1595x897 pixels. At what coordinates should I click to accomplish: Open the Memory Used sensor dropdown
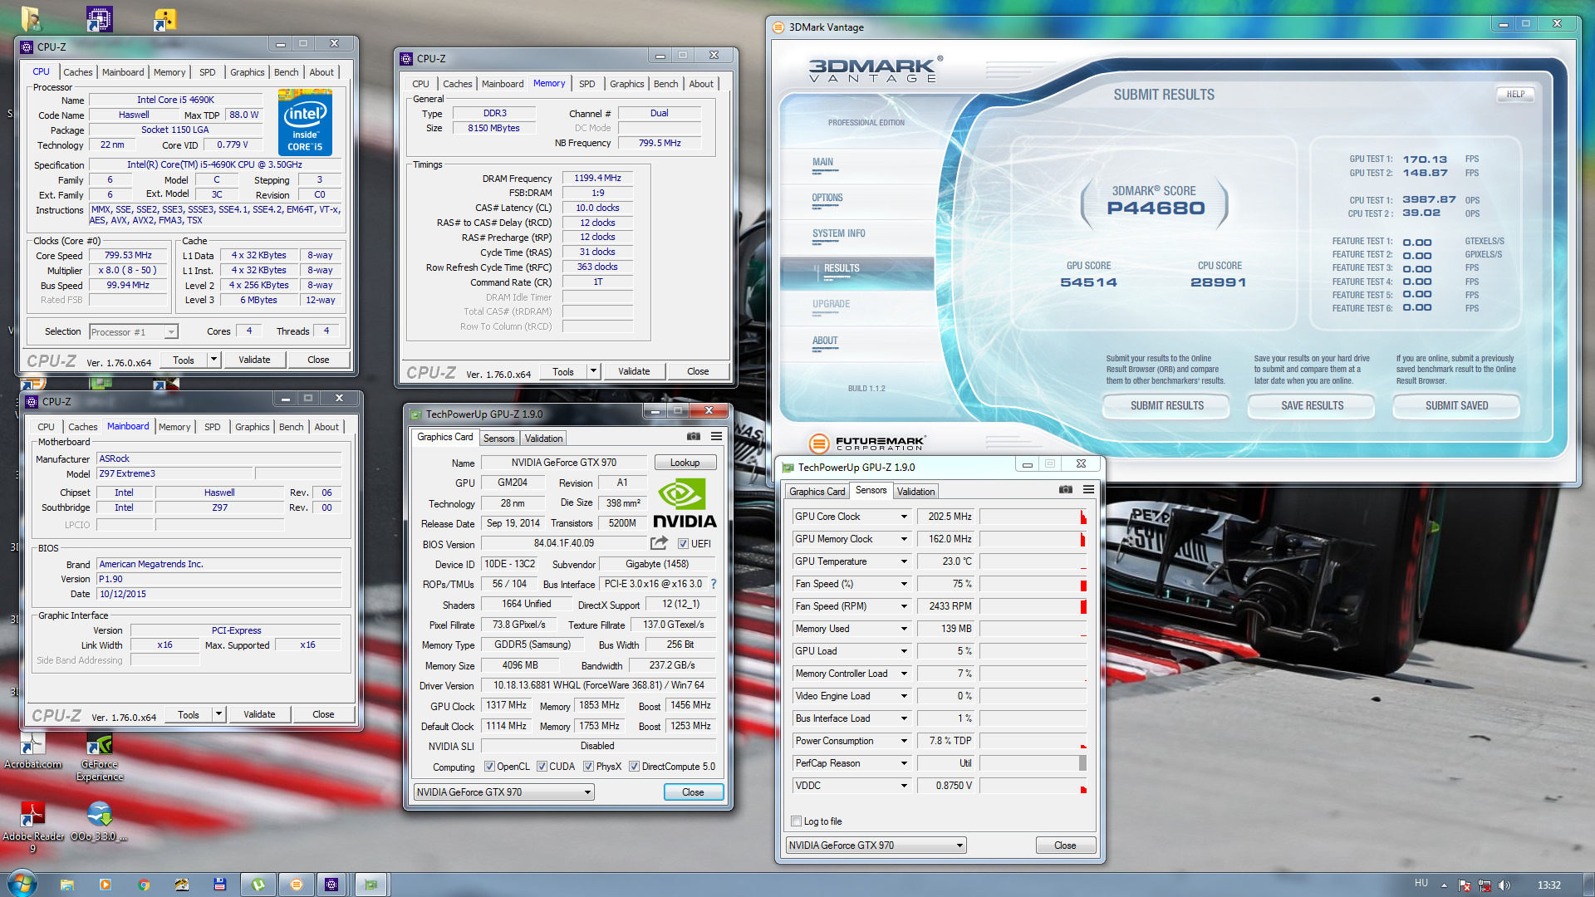pos(904,629)
